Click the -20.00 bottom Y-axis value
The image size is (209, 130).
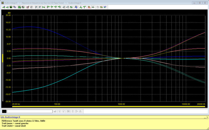8,101
